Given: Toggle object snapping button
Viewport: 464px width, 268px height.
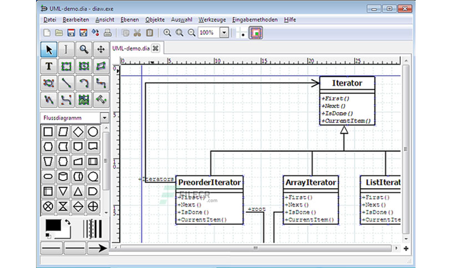Looking at the screenshot, I should click(x=256, y=33).
